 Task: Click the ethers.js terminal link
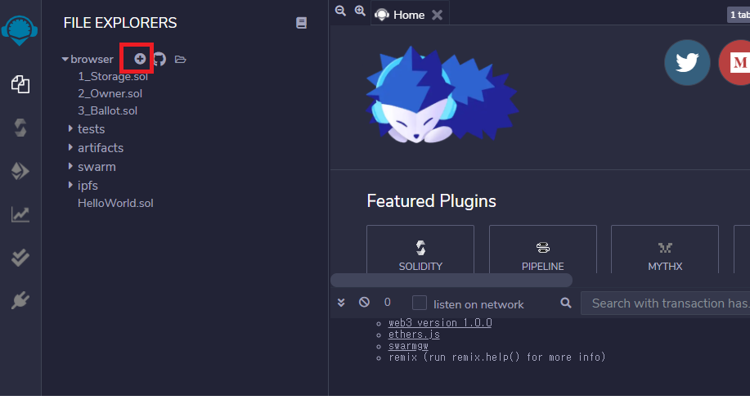(414, 335)
